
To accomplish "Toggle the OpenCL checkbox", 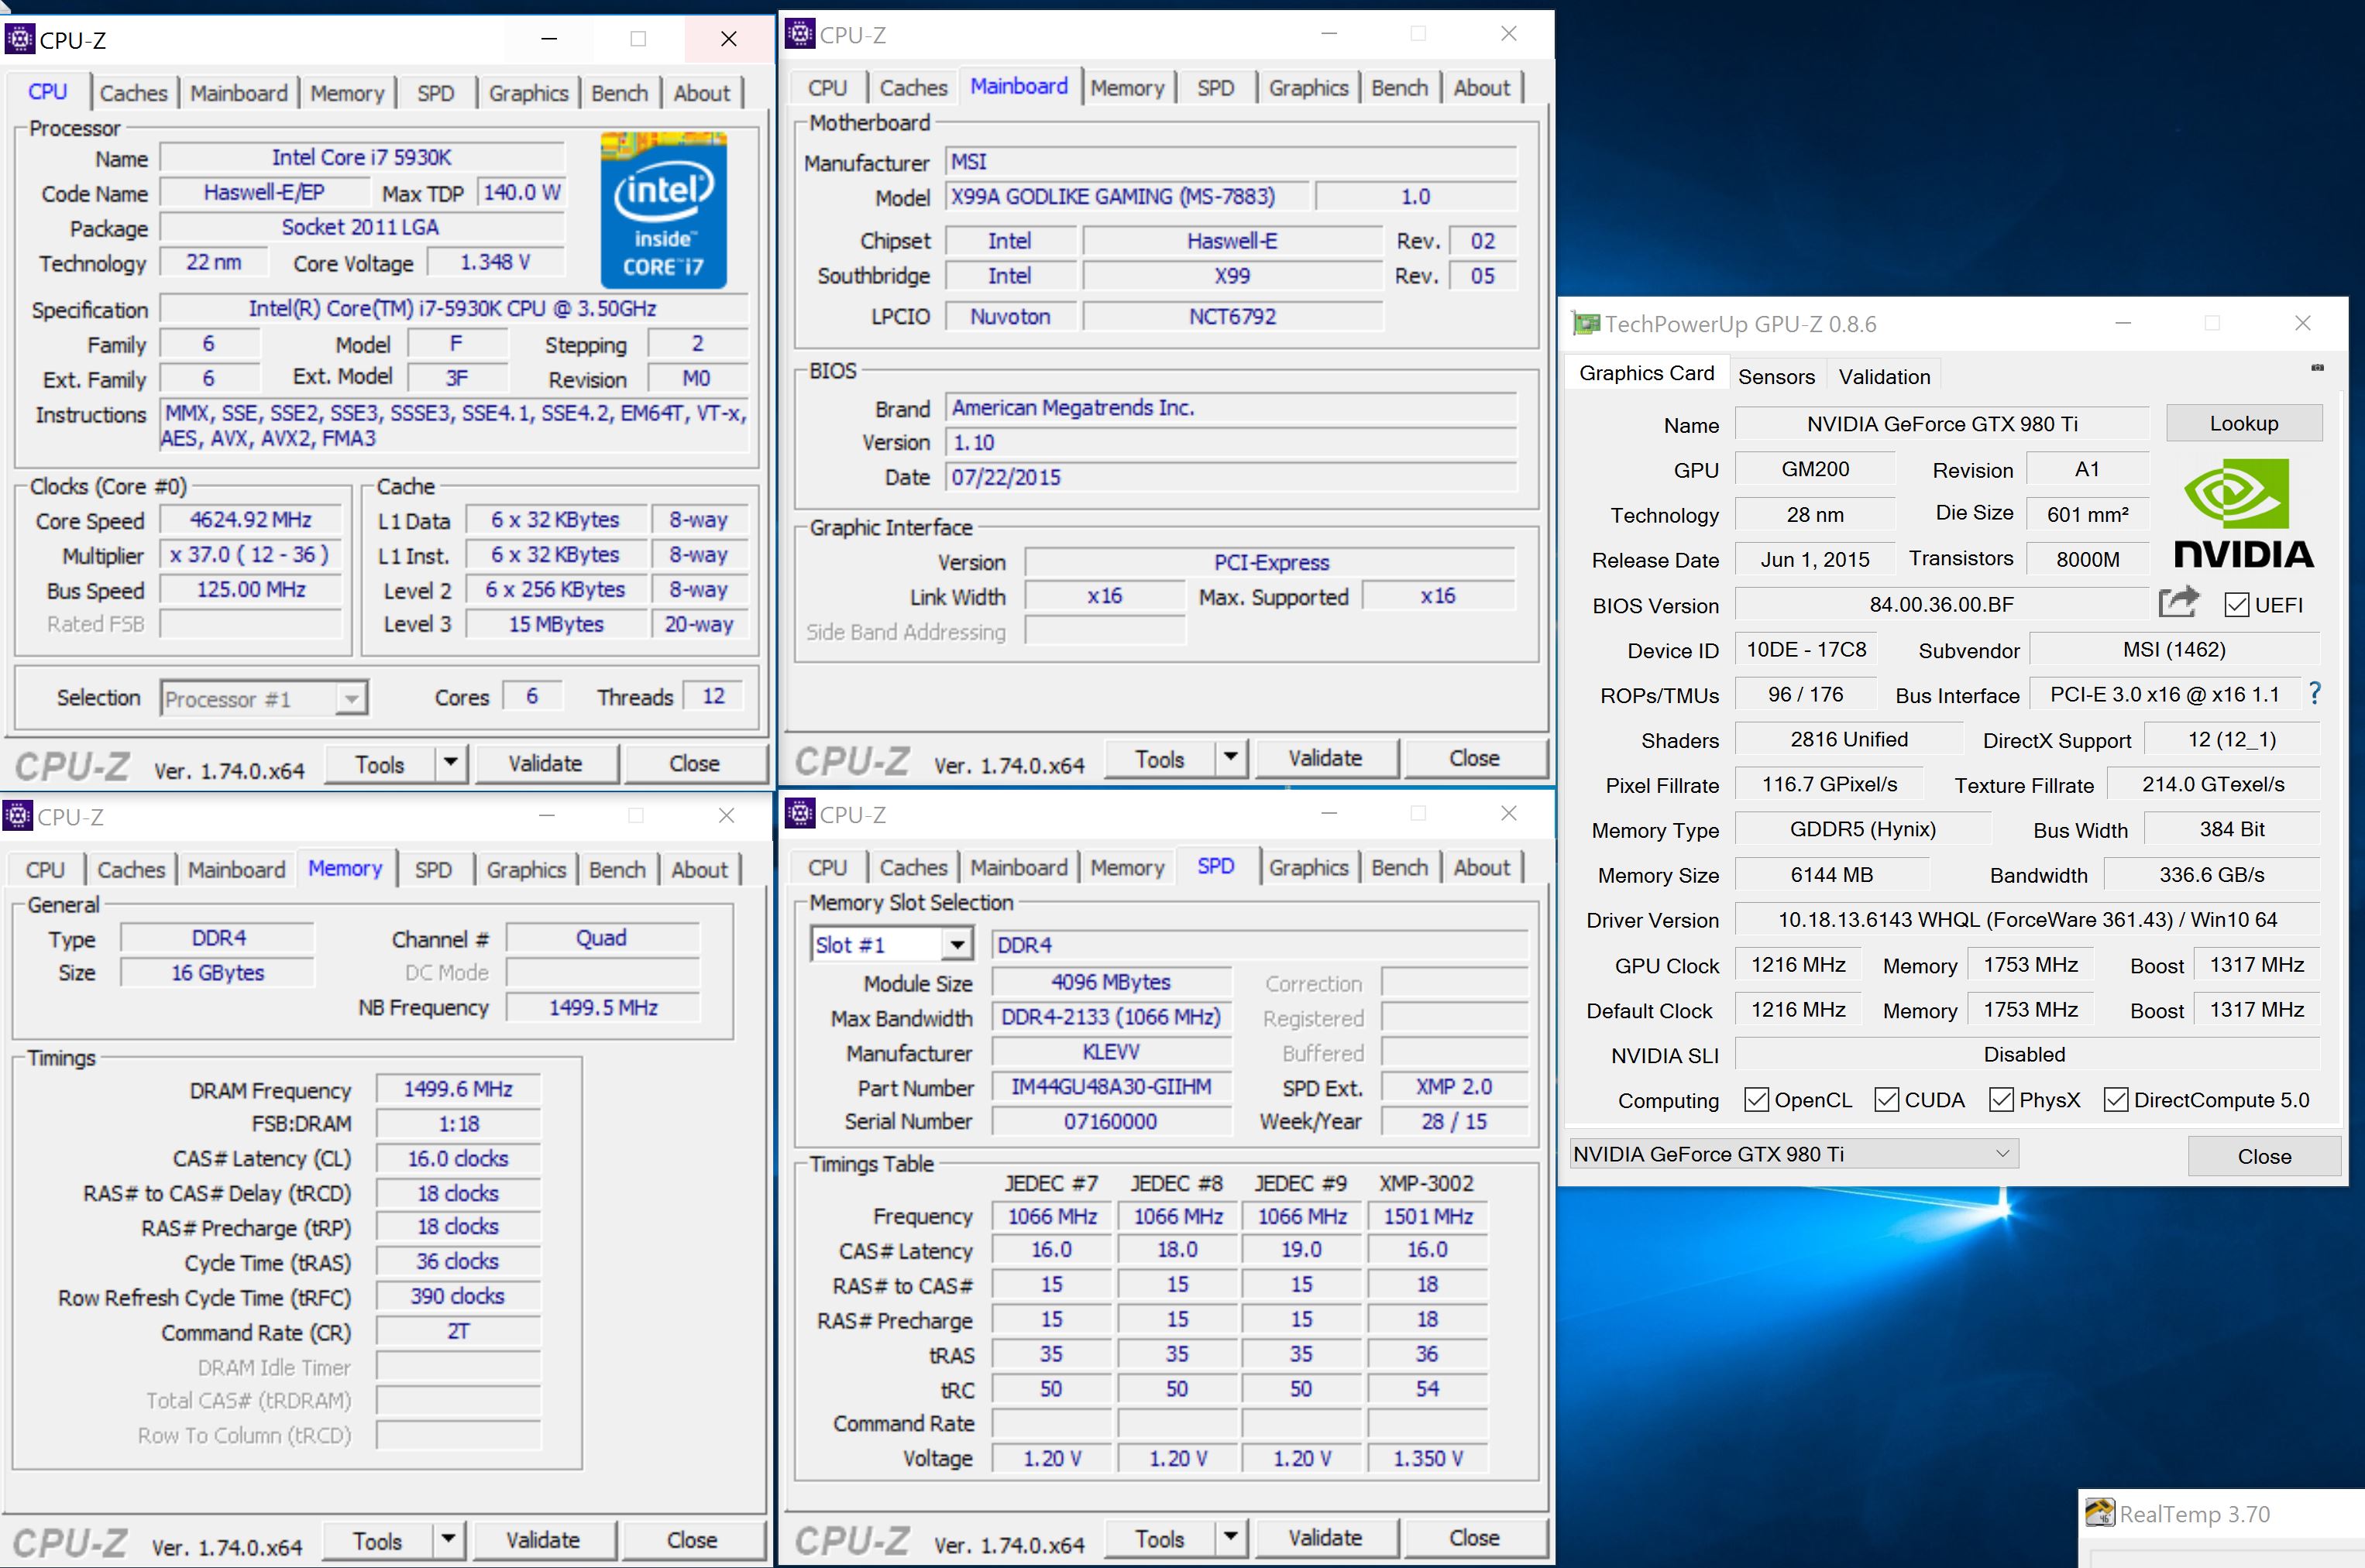I will [x=1756, y=1099].
